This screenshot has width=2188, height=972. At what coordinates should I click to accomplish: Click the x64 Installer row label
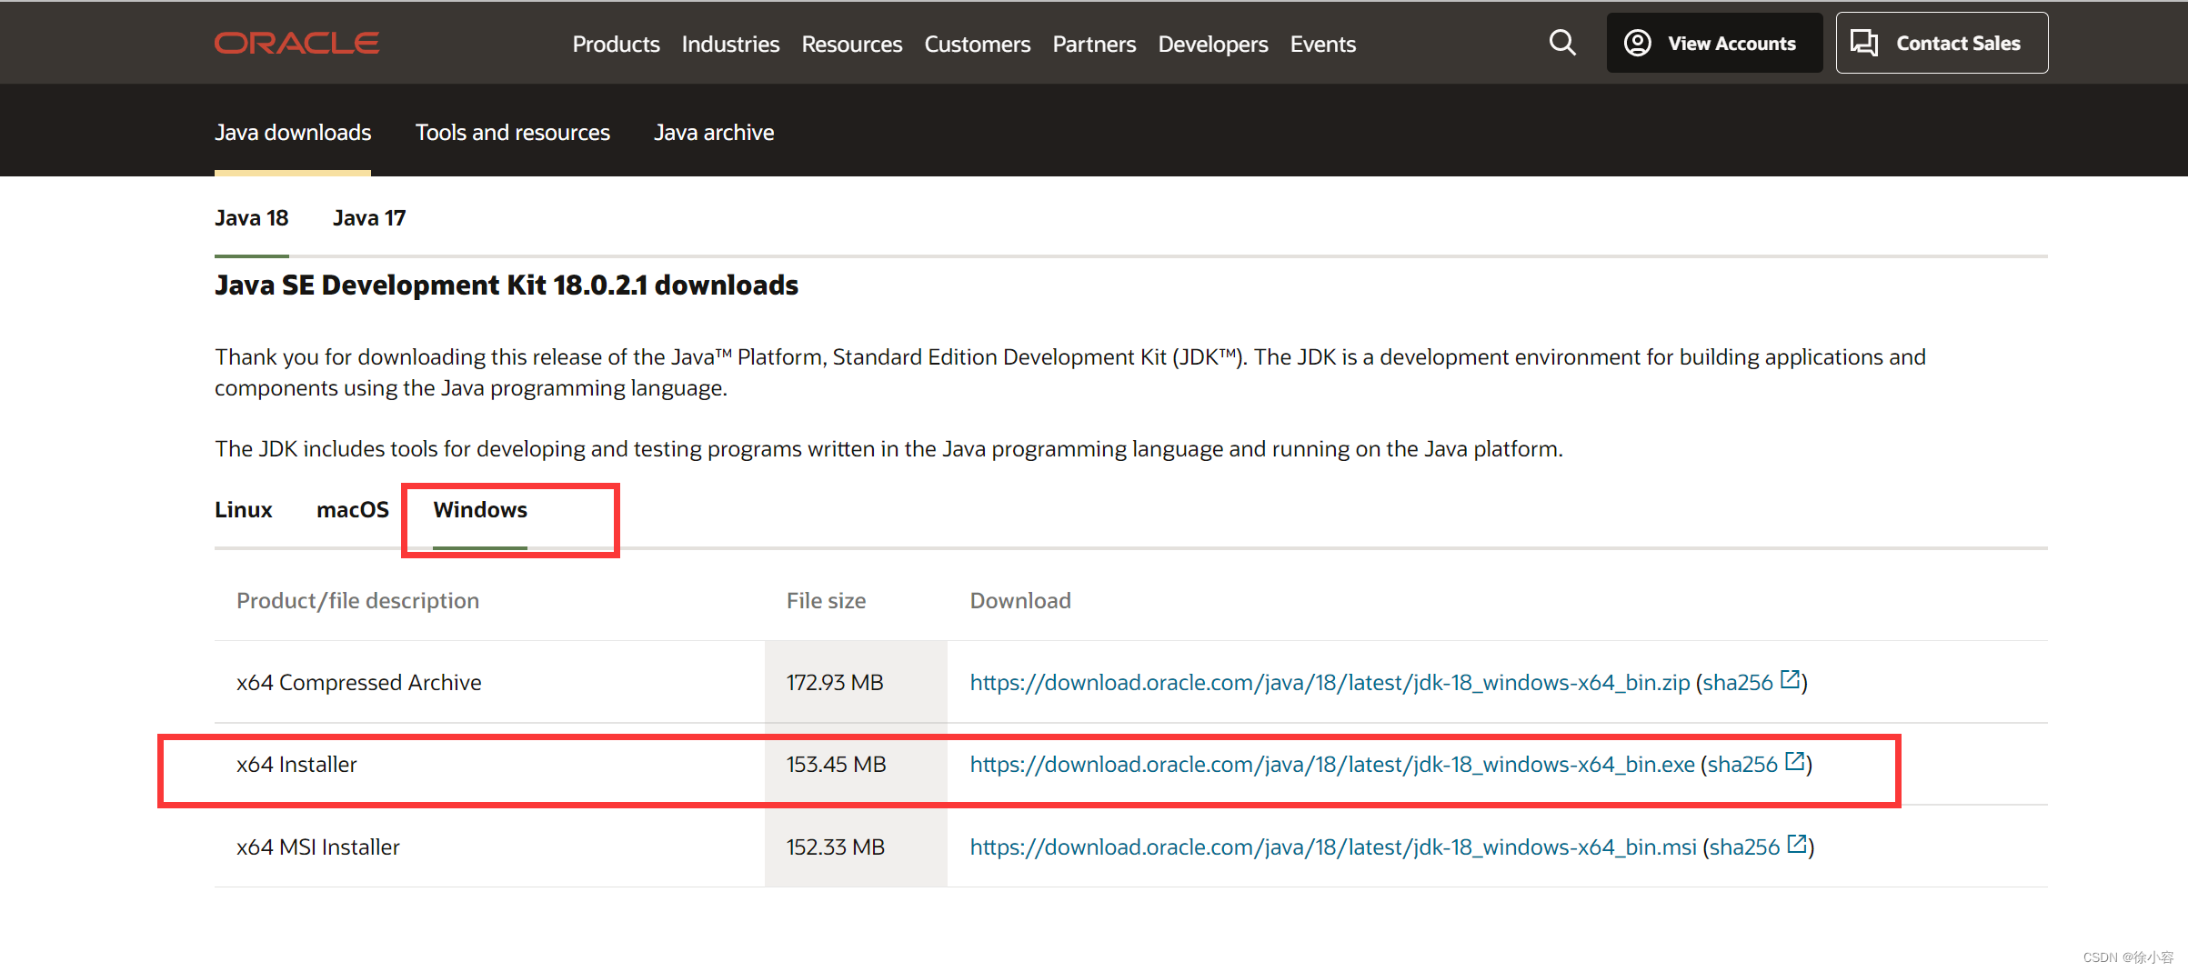pyautogui.click(x=296, y=765)
